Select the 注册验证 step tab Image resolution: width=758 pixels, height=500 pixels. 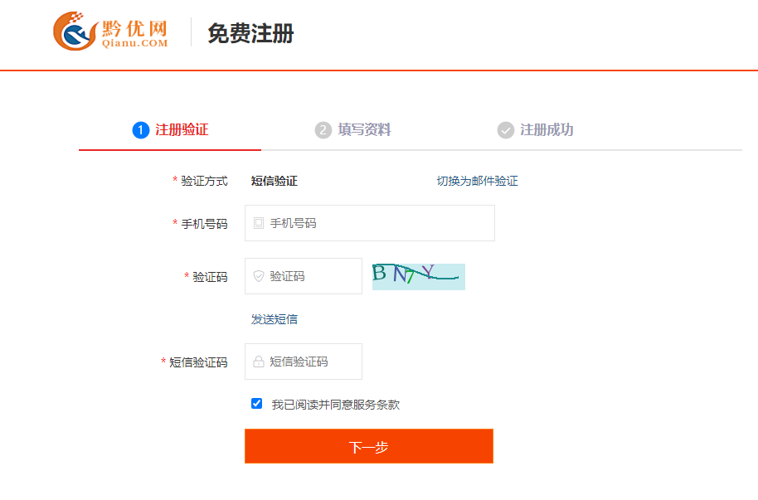[182, 130]
